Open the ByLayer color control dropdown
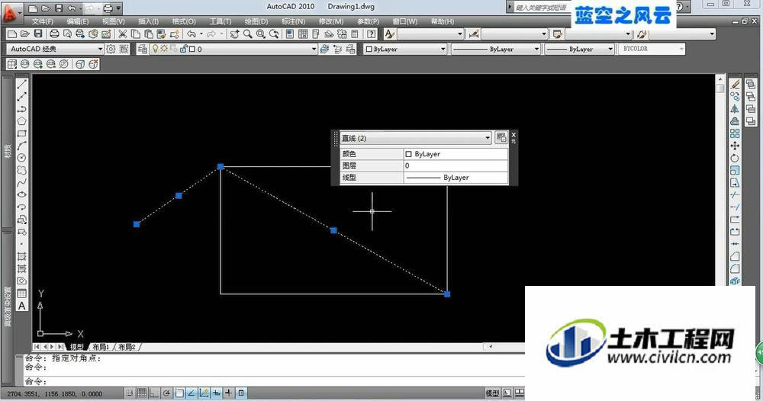 [x=405, y=49]
